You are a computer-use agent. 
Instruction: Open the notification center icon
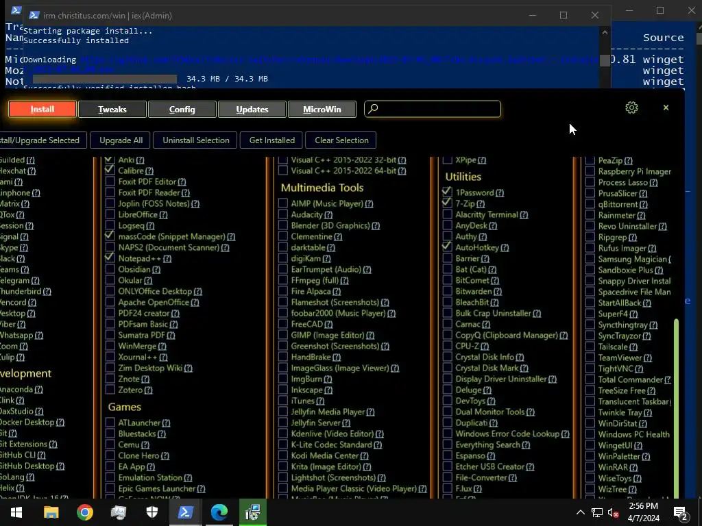coord(681,514)
